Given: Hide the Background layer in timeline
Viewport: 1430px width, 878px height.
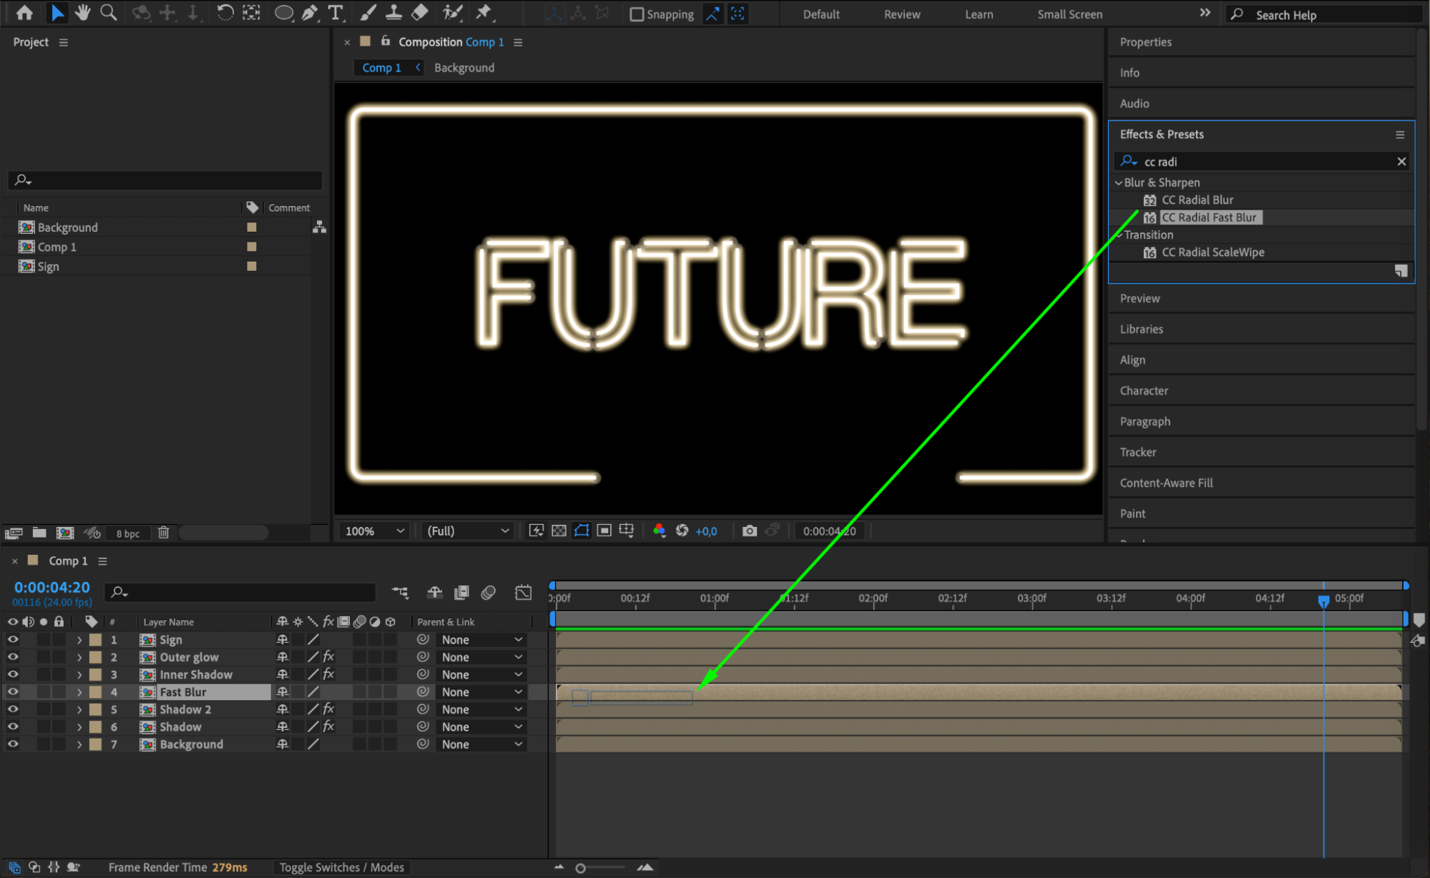Looking at the screenshot, I should tap(13, 744).
